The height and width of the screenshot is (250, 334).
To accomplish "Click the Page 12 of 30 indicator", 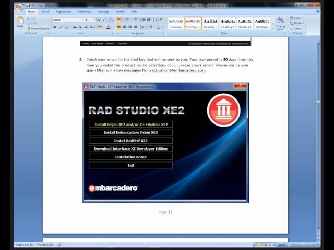I will pyautogui.click(x=24, y=245).
